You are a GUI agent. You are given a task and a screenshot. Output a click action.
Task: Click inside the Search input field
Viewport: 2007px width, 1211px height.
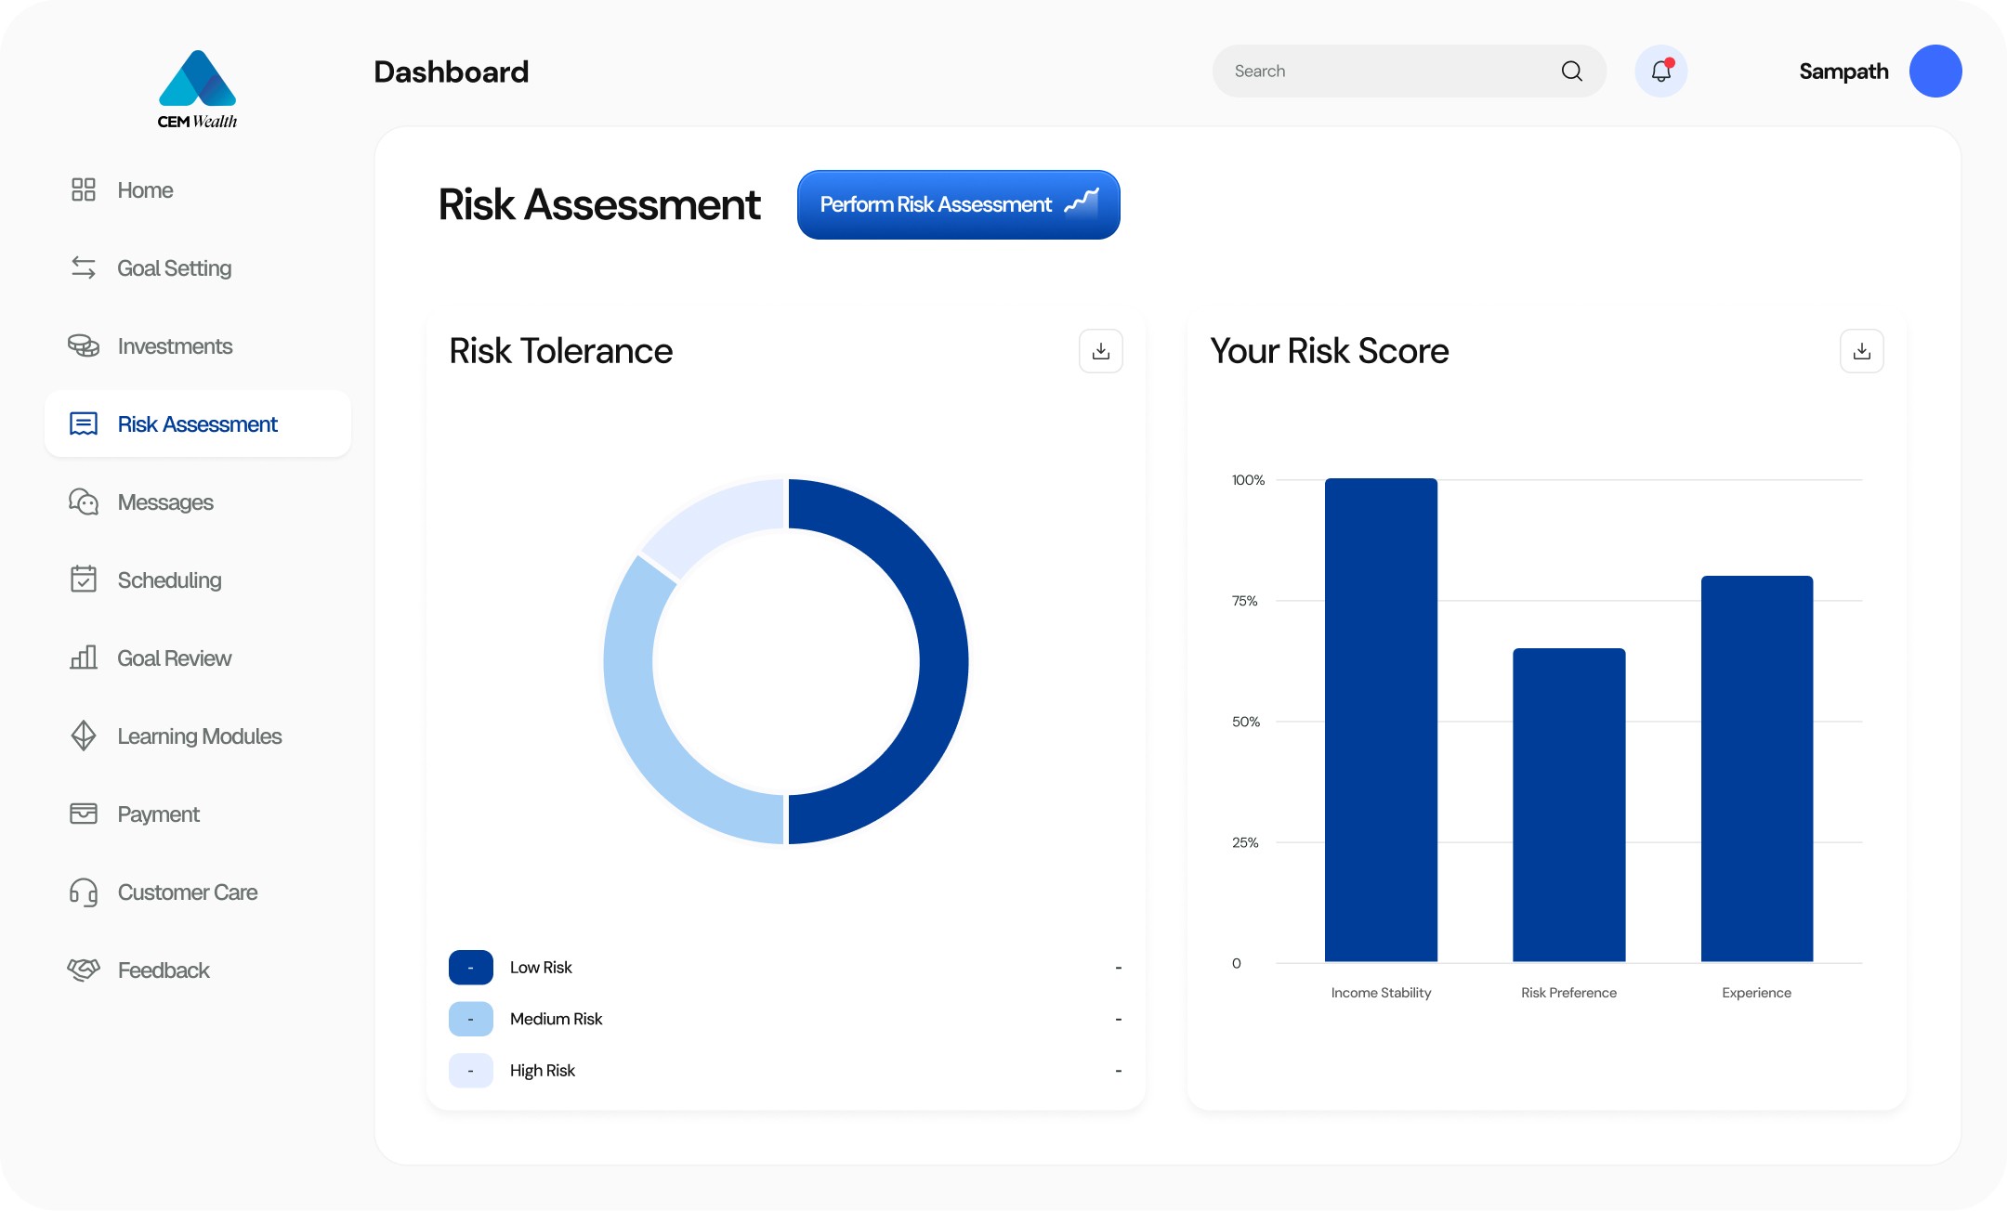(1384, 72)
